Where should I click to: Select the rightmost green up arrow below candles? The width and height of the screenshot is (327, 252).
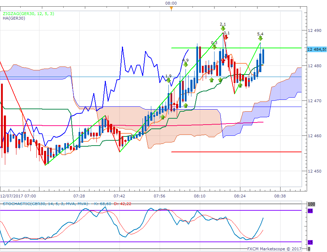240,85
